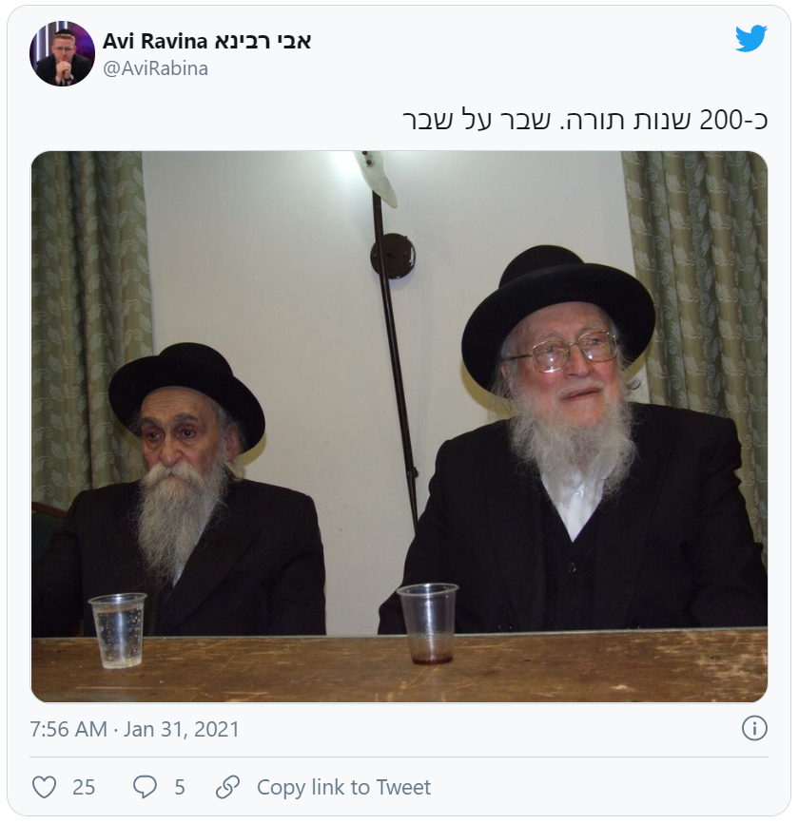Open Avi Ravina's profile avatar

pos(62,53)
